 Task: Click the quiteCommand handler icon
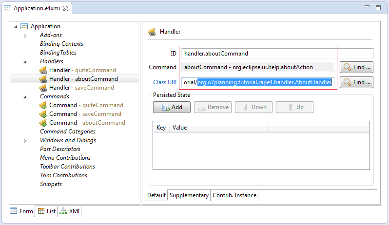(x=43, y=70)
